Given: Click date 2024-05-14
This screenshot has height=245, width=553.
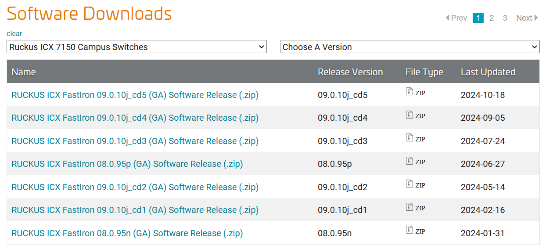Looking at the screenshot, I should pos(483,187).
